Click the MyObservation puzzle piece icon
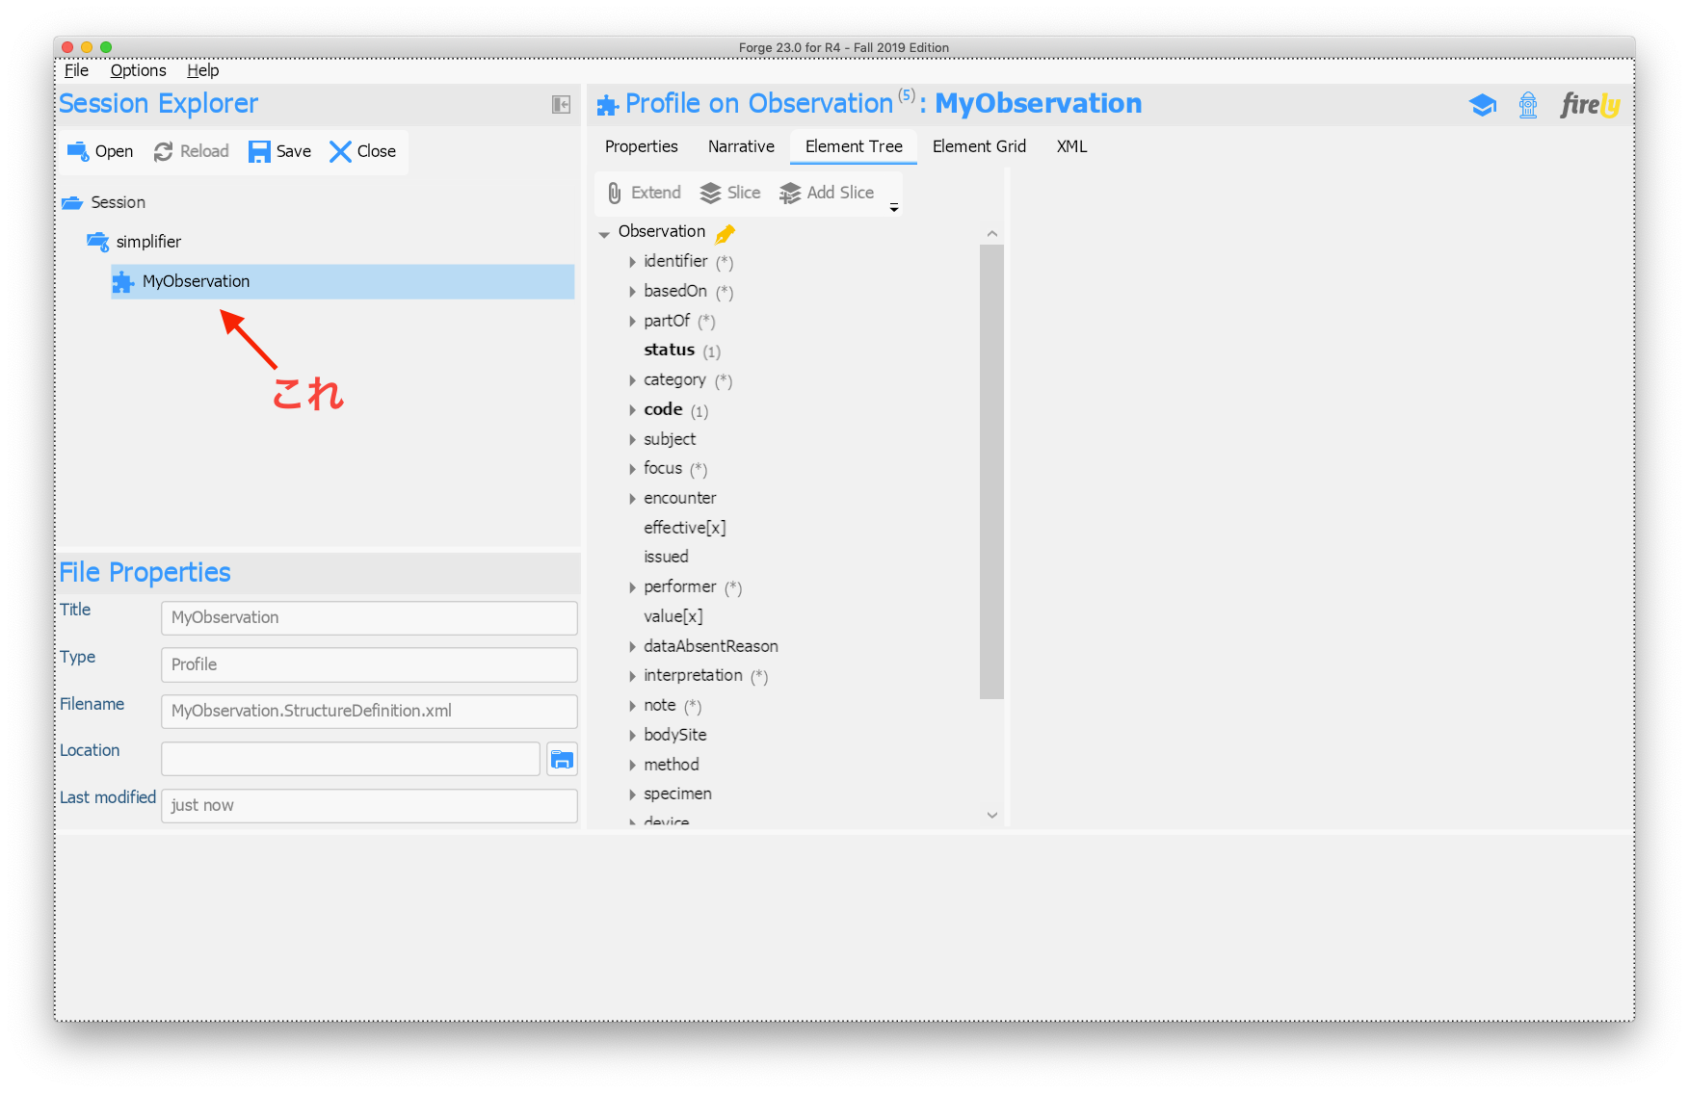This screenshot has width=1689, height=1093. click(122, 281)
